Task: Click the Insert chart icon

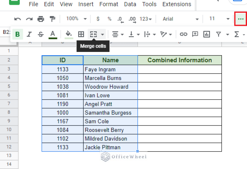Action: (x=206, y=34)
